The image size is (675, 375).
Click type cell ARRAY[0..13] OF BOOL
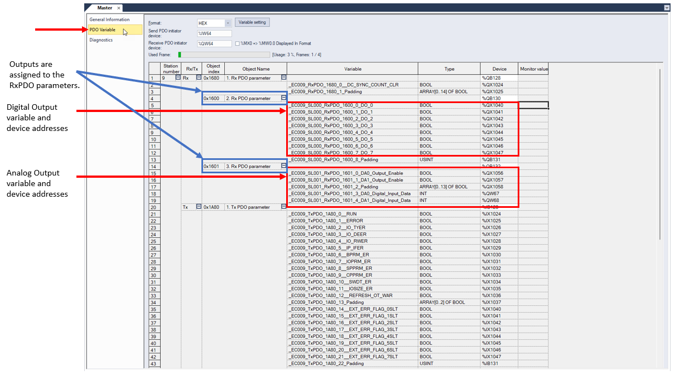click(x=449, y=187)
